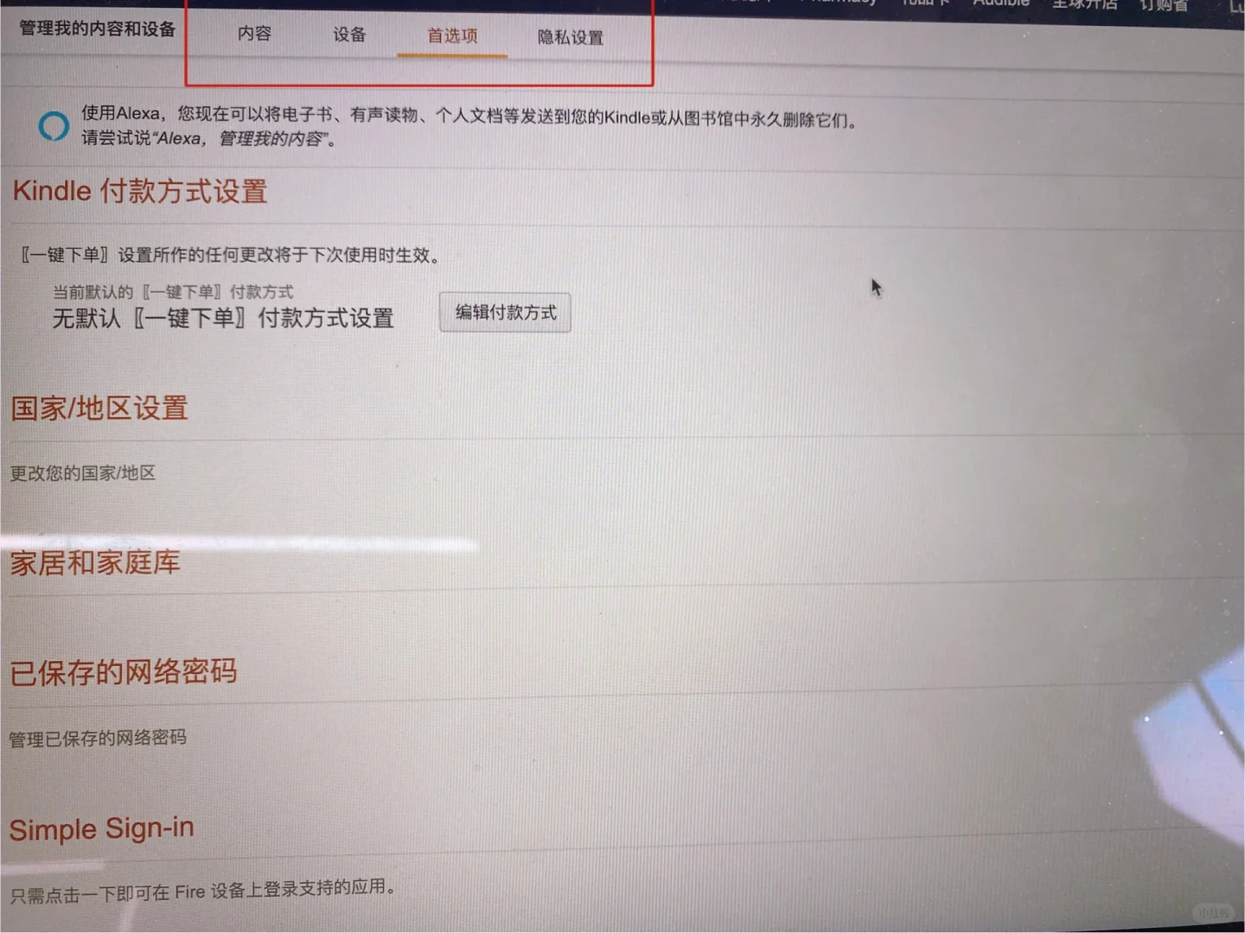Open the 内容 tab
Screen dimensions: 1245x933
click(254, 33)
